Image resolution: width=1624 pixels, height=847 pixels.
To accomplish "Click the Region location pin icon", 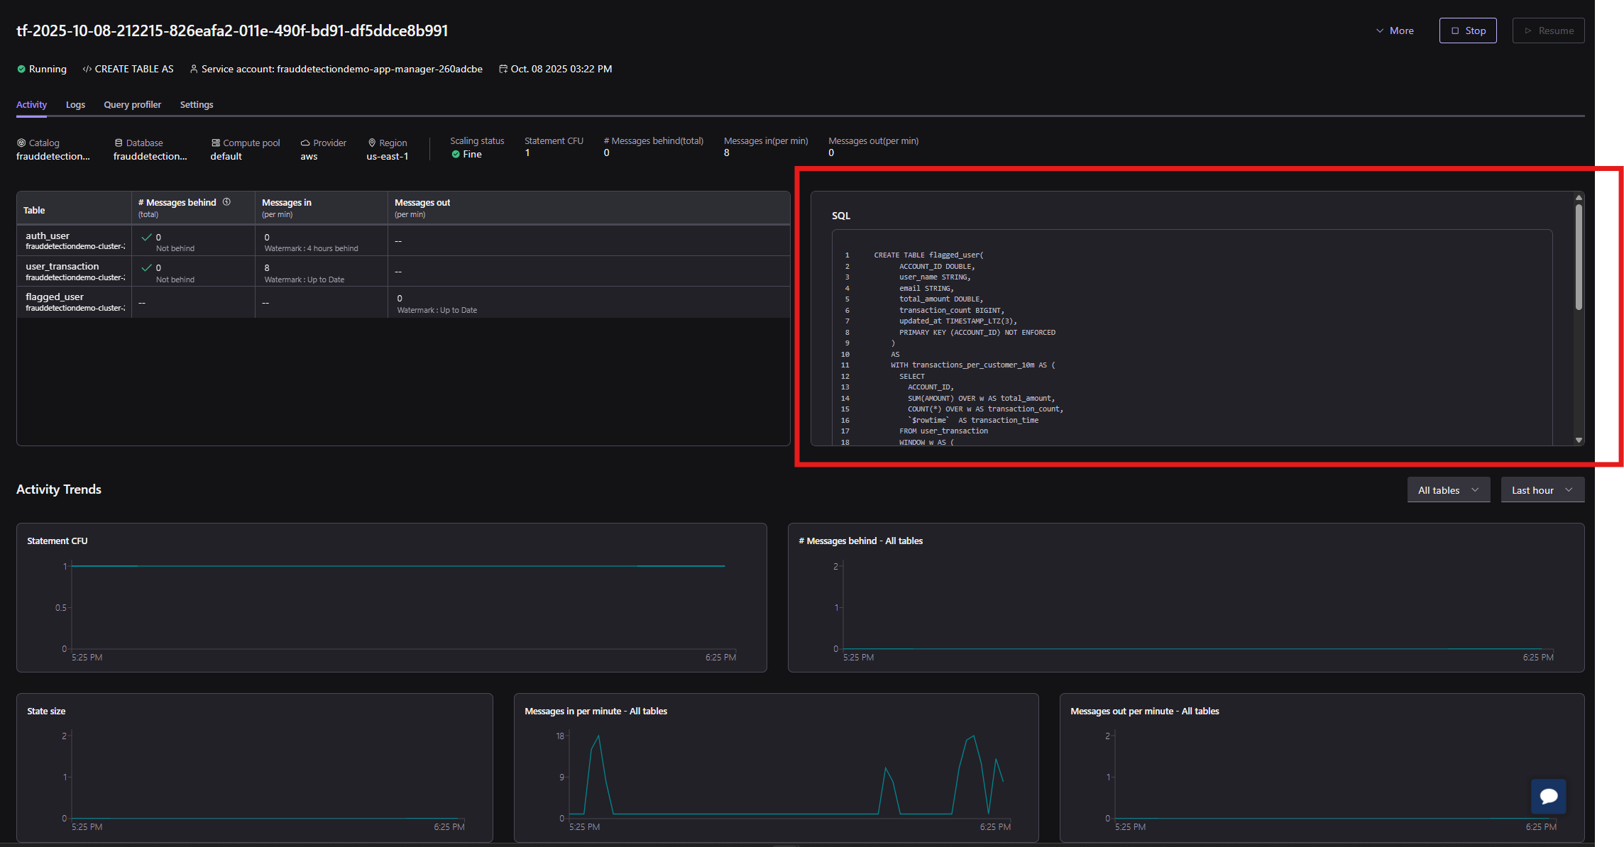I will [x=372, y=143].
